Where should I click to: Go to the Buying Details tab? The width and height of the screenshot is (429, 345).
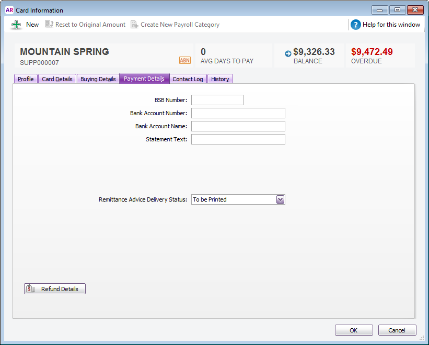coord(98,79)
